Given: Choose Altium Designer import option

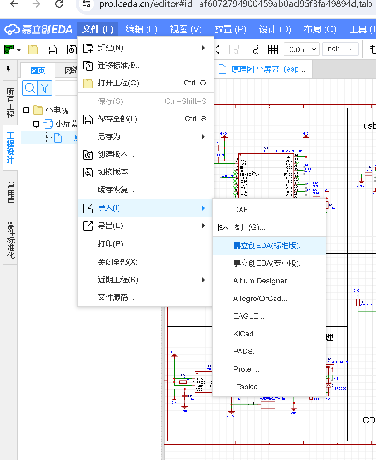Looking at the screenshot, I should tap(263, 281).
